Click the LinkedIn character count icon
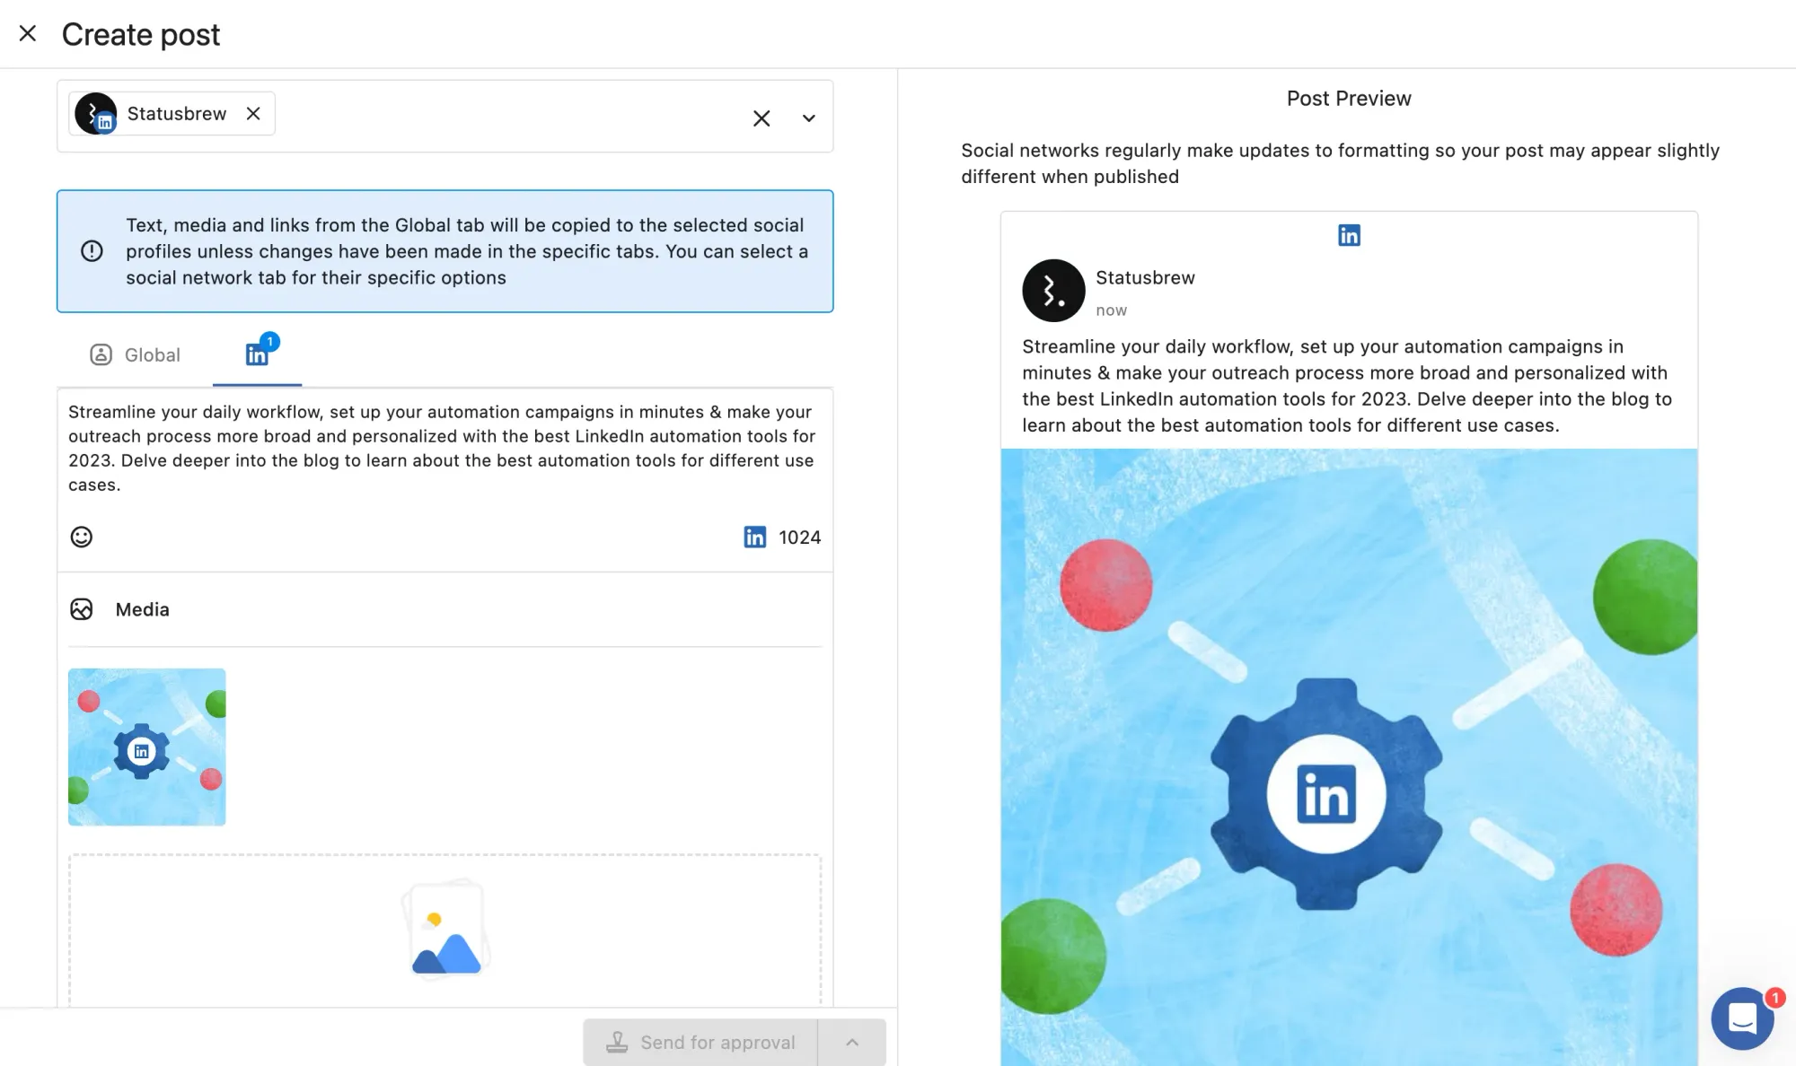The image size is (1796, 1066). point(754,537)
